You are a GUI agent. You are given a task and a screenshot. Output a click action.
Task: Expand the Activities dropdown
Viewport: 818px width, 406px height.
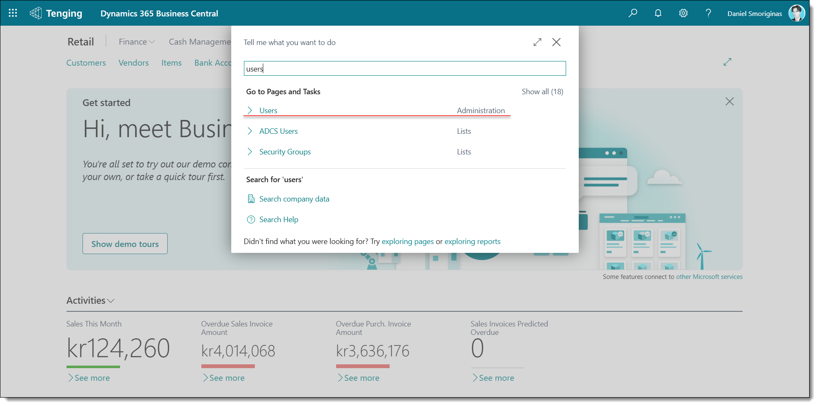(x=91, y=300)
